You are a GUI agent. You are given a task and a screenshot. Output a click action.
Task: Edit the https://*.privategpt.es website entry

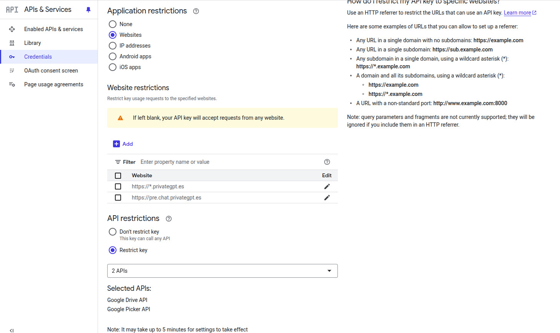327,186
